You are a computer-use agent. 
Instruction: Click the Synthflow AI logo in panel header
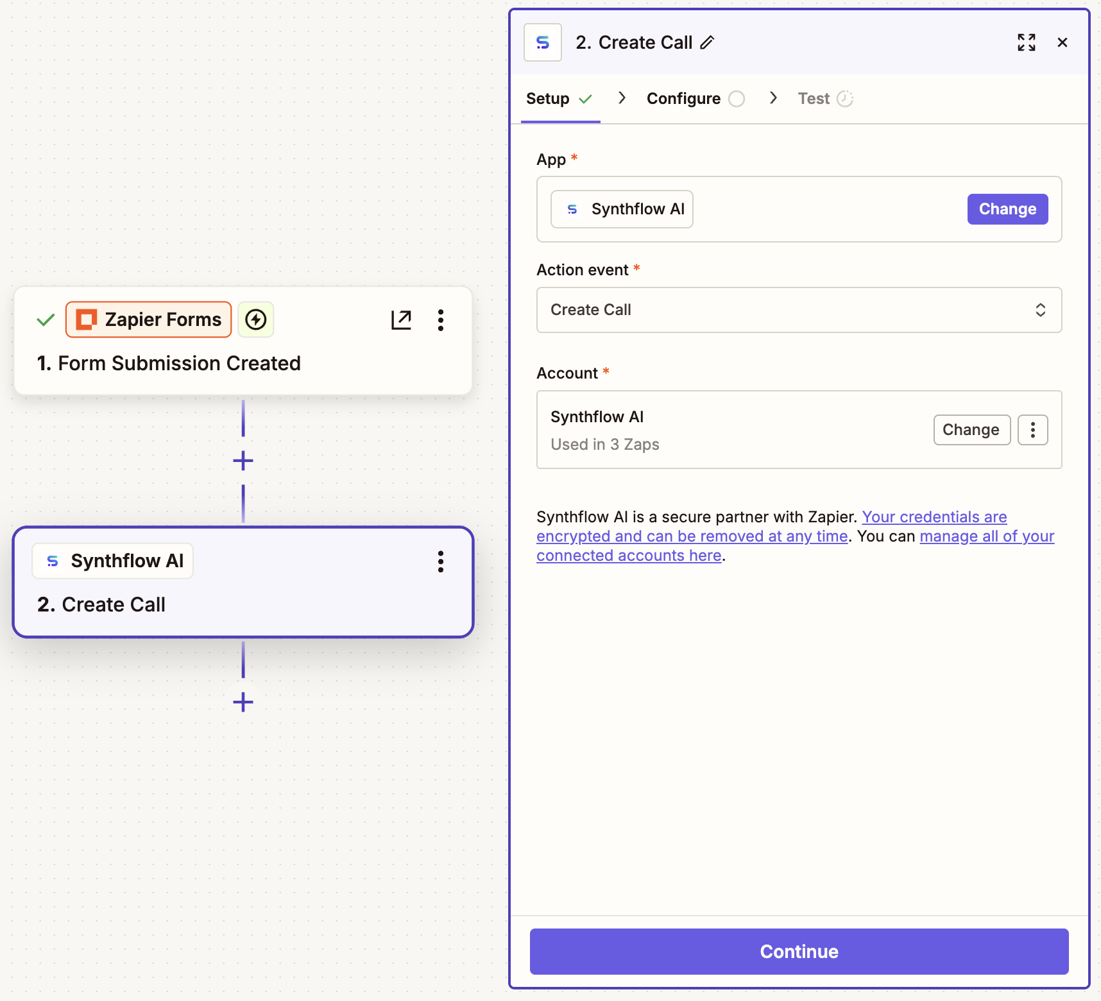pos(542,42)
